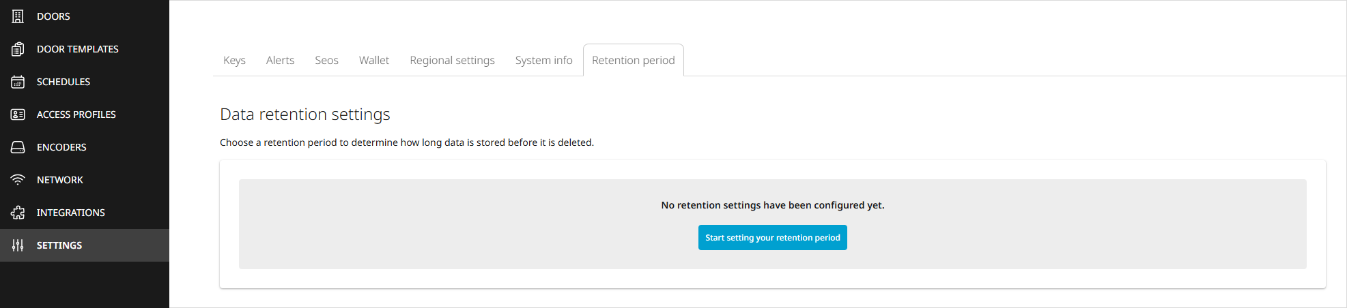Open Door Templates from the sidebar

78,49
